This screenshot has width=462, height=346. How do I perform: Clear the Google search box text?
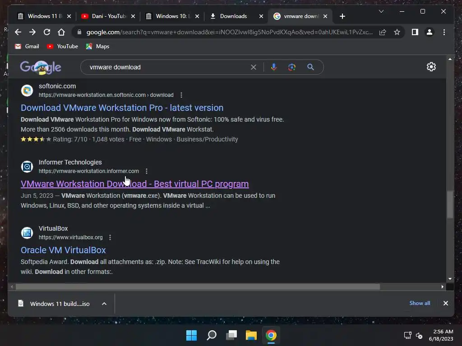pyautogui.click(x=254, y=67)
